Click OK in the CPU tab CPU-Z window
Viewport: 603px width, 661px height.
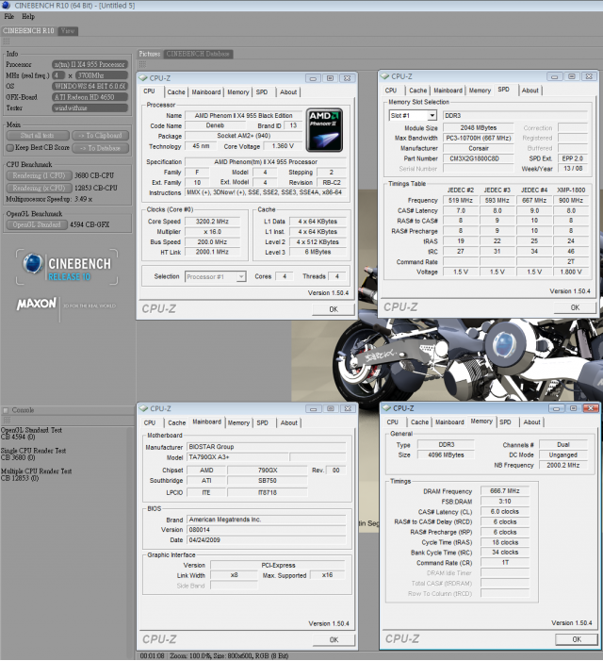[334, 309]
